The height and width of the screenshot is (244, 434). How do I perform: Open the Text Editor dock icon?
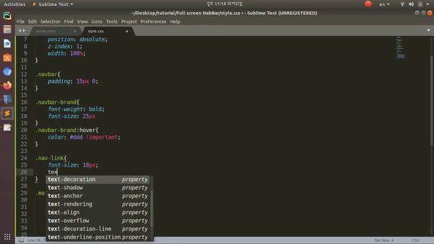point(7,127)
